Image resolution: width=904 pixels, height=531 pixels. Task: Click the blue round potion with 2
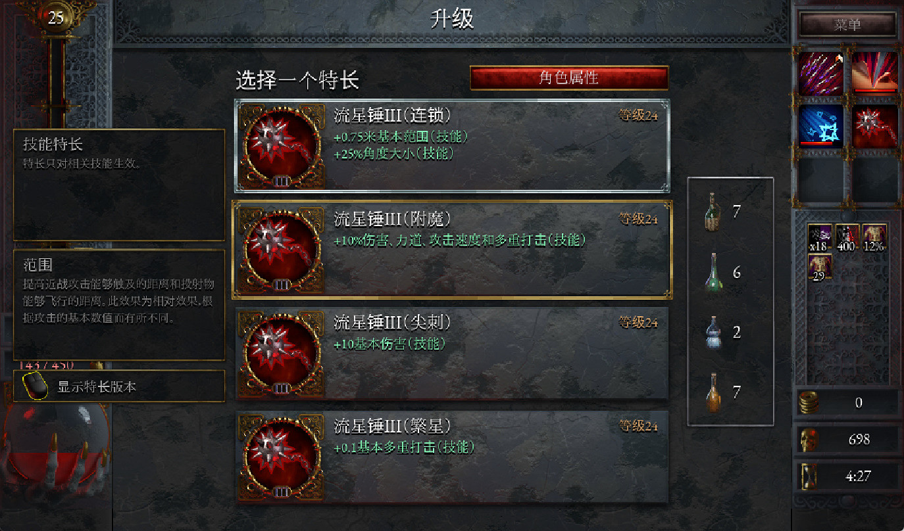[713, 332]
